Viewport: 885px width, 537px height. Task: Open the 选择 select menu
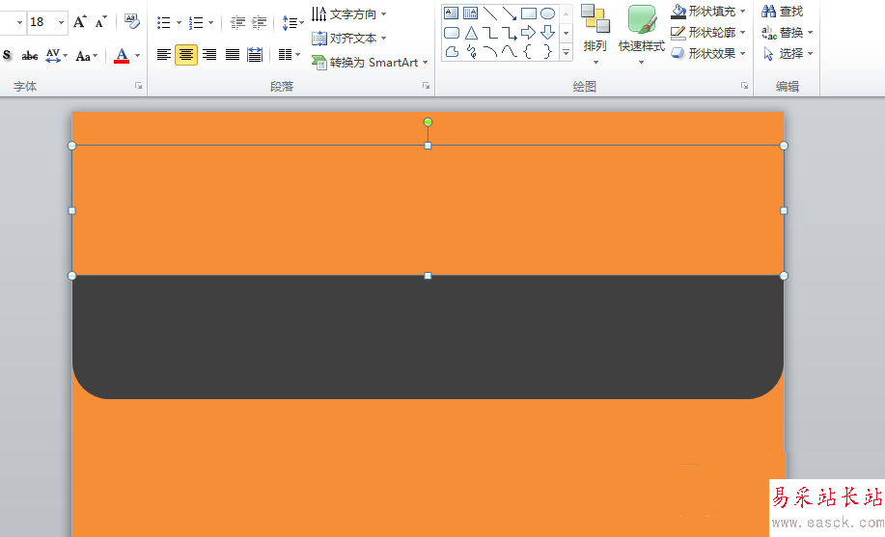(x=787, y=54)
